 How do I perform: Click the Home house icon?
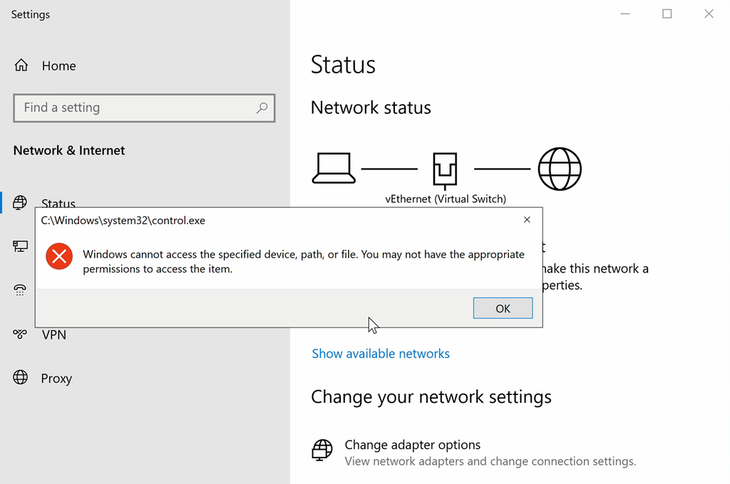21,65
